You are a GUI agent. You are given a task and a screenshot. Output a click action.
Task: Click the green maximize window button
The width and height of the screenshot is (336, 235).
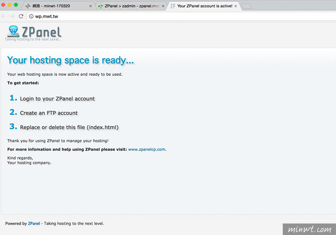16,5
